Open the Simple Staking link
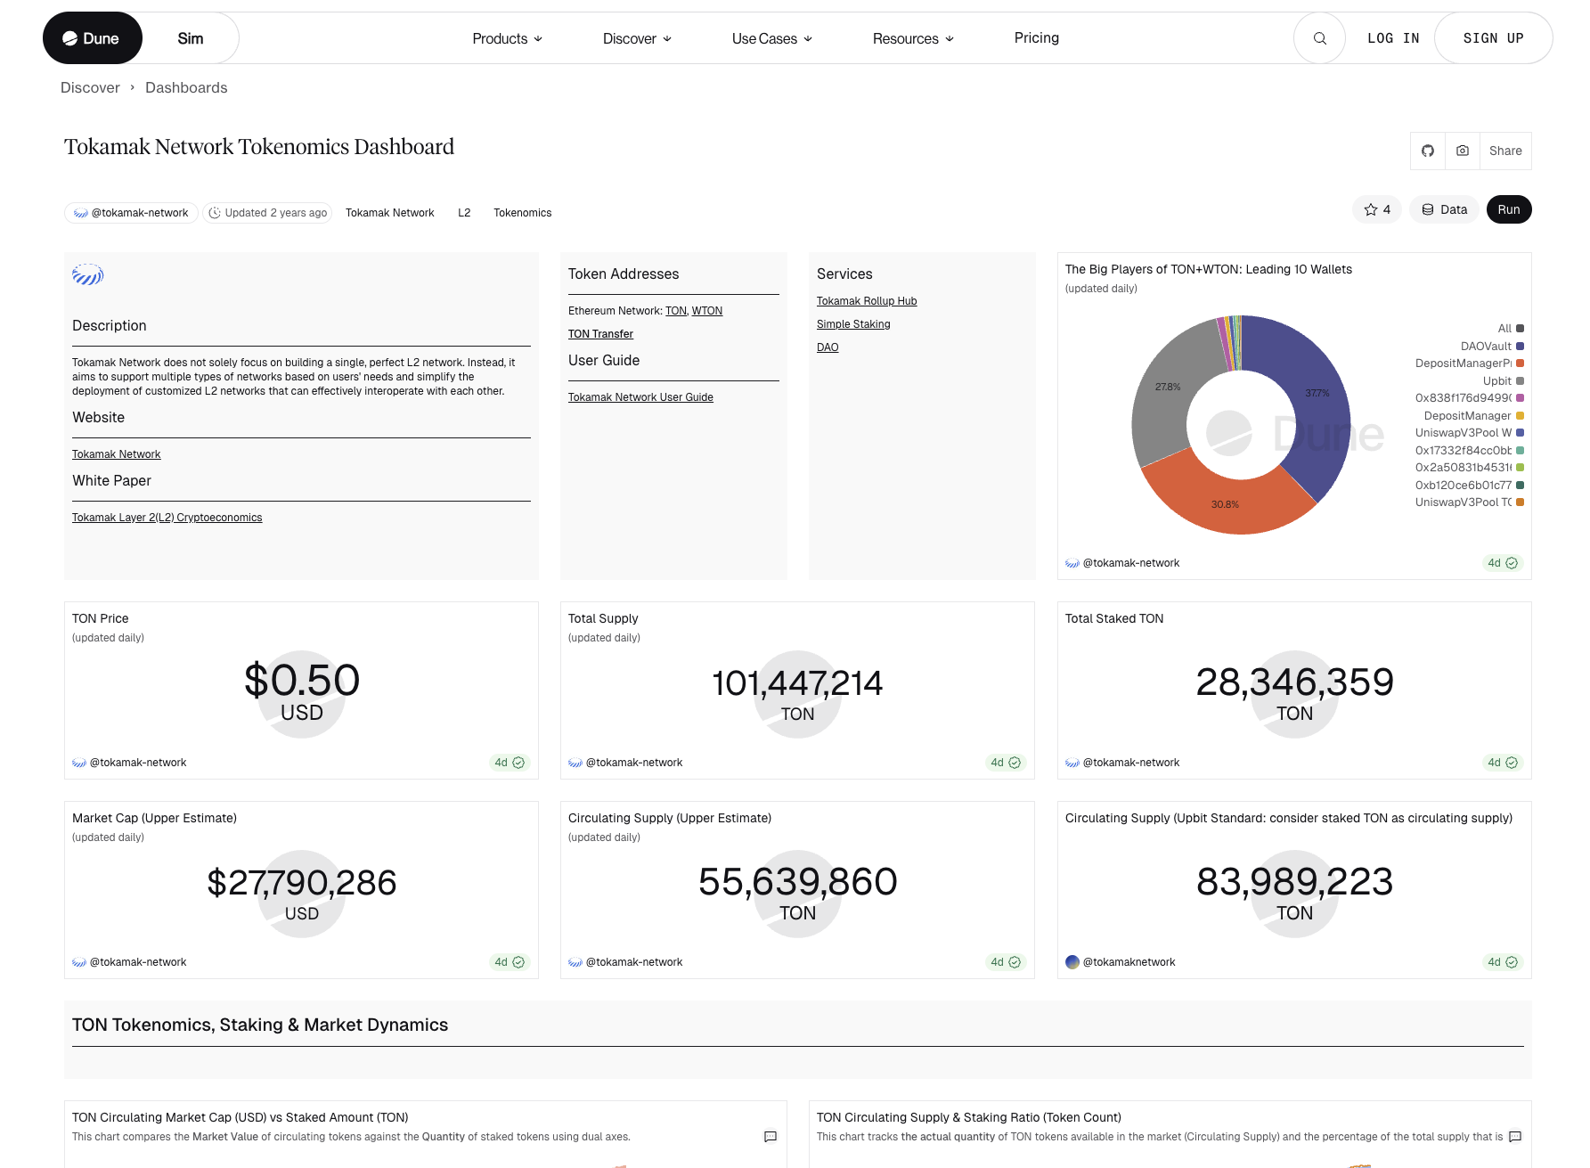Screen dimensions: 1590x1168 point(853,324)
